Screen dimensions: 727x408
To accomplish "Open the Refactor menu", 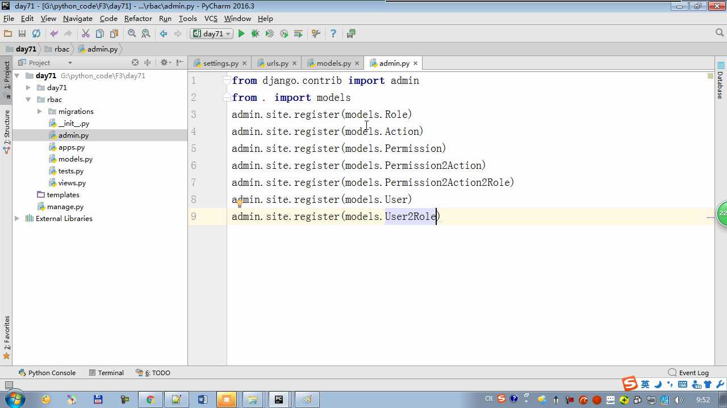I will coord(138,19).
